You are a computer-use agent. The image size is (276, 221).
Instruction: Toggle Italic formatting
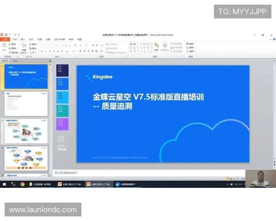click(46, 51)
